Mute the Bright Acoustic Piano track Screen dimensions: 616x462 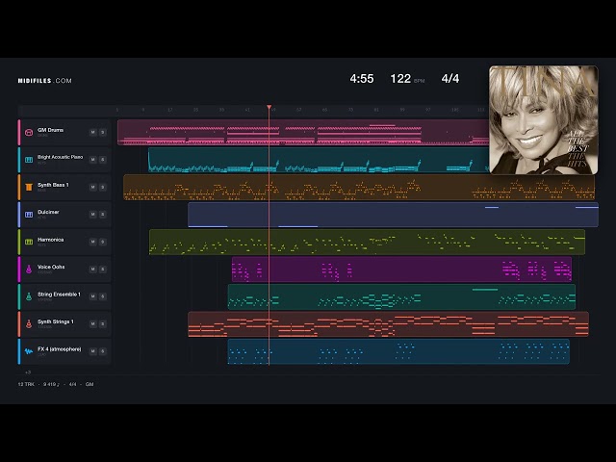click(93, 160)
